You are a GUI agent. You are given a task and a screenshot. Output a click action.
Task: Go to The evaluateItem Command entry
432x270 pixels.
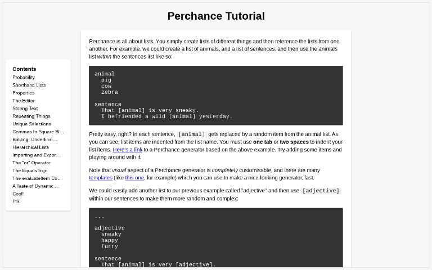click(37, 178)
